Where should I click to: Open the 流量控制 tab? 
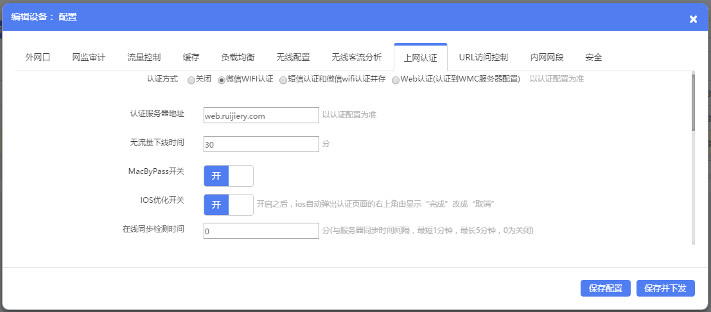[144, 57]
